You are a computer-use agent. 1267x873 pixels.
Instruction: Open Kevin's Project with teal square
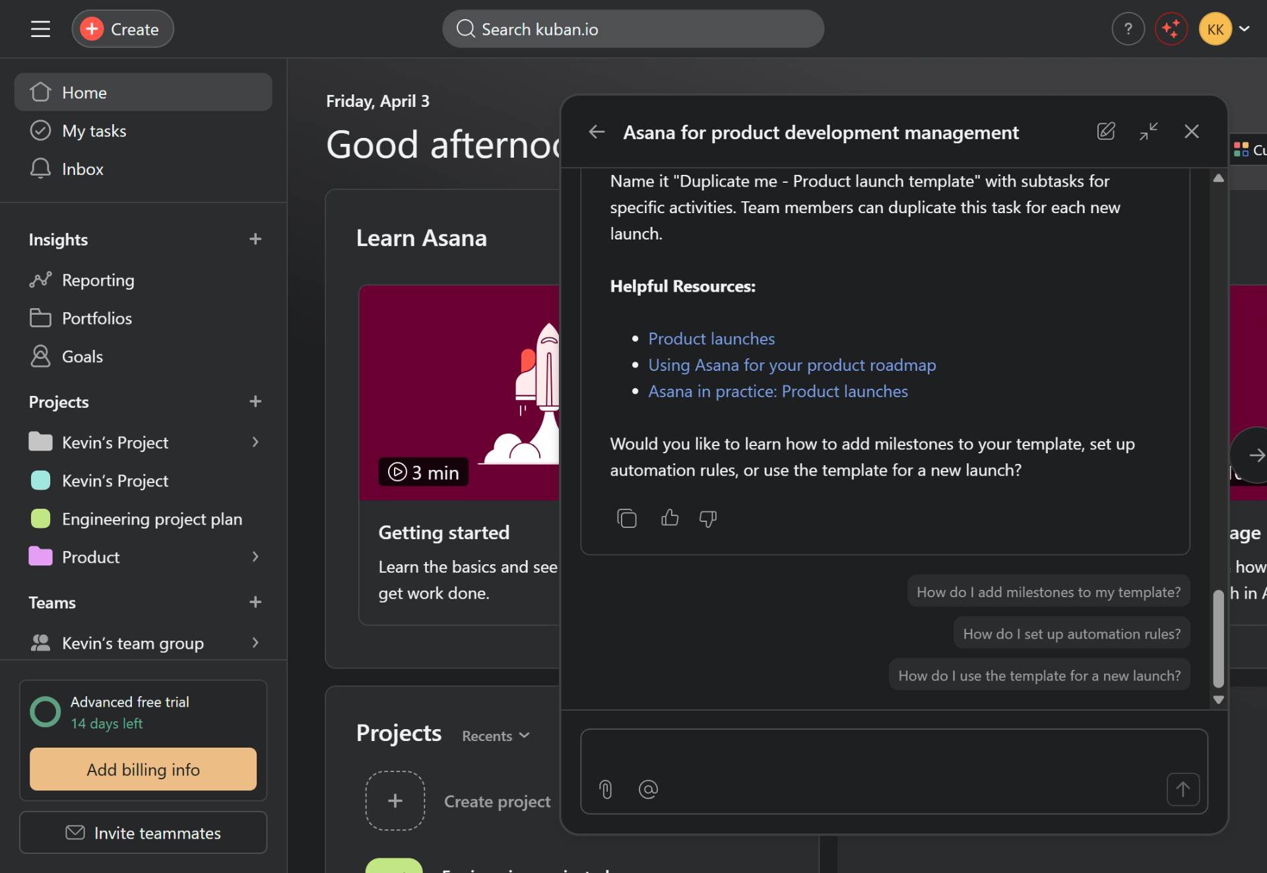pos(143,480)
